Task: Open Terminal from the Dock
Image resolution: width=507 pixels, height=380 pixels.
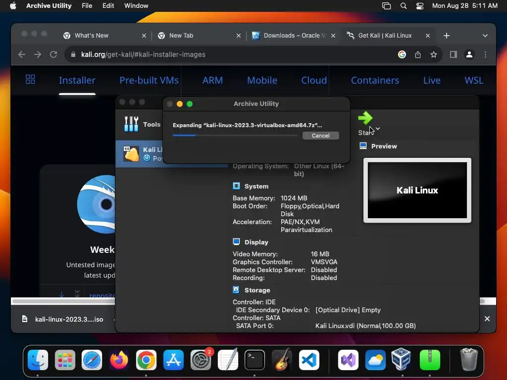Action: 254,360
